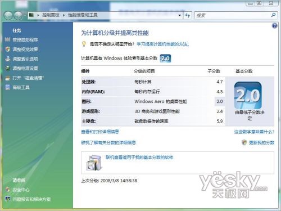Open the 打开磁盘清理 task link
The height and width of the screenshot is (211, 281).
pos(28,78)
